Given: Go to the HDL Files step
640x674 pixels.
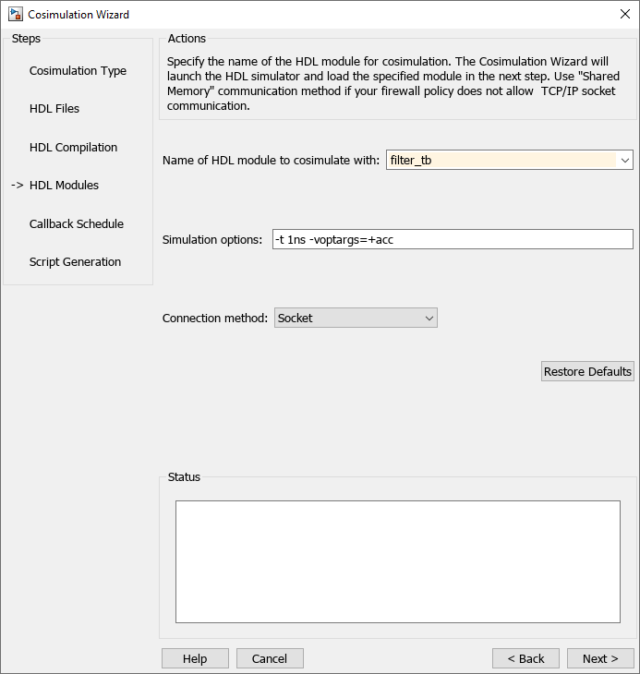Looking at the screenshot, I should point(54,109).
